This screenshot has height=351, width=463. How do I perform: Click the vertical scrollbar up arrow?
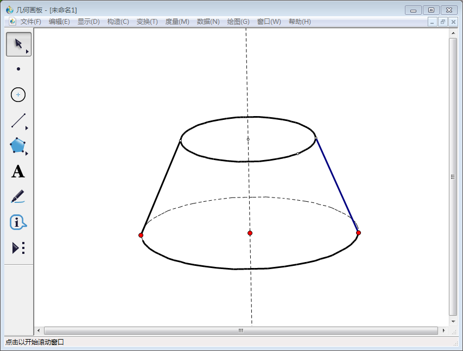point(453,33)
